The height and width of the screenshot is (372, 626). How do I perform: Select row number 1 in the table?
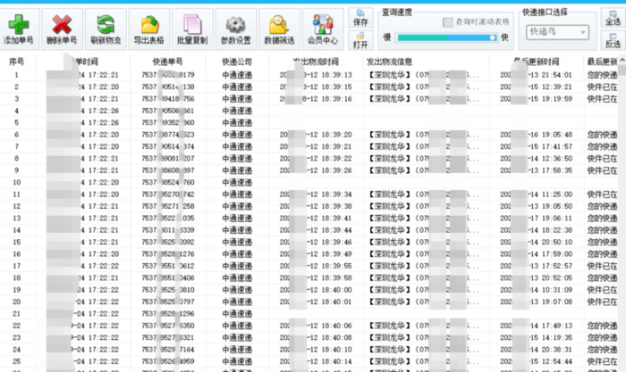[16, 74]
